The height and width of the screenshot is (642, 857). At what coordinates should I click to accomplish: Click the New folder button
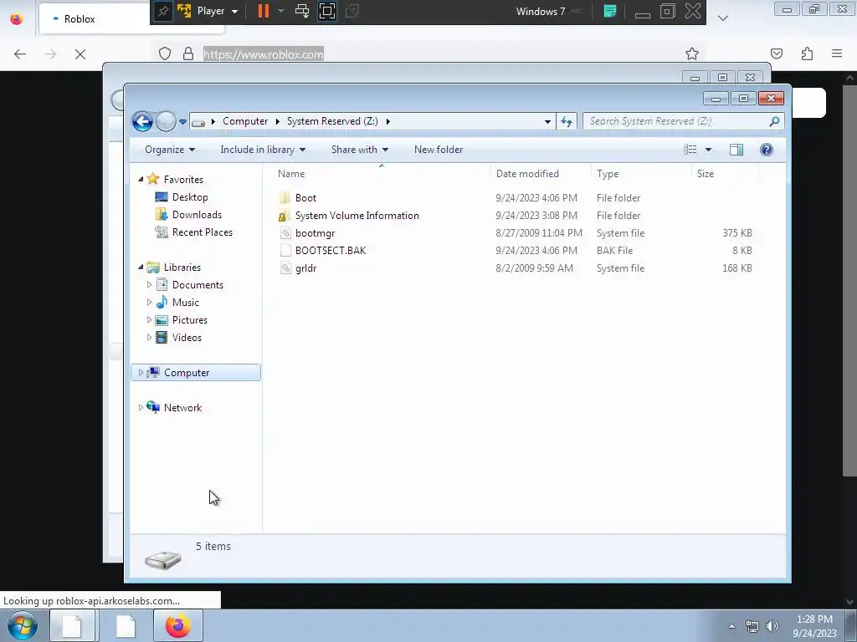tap(439, 150)
